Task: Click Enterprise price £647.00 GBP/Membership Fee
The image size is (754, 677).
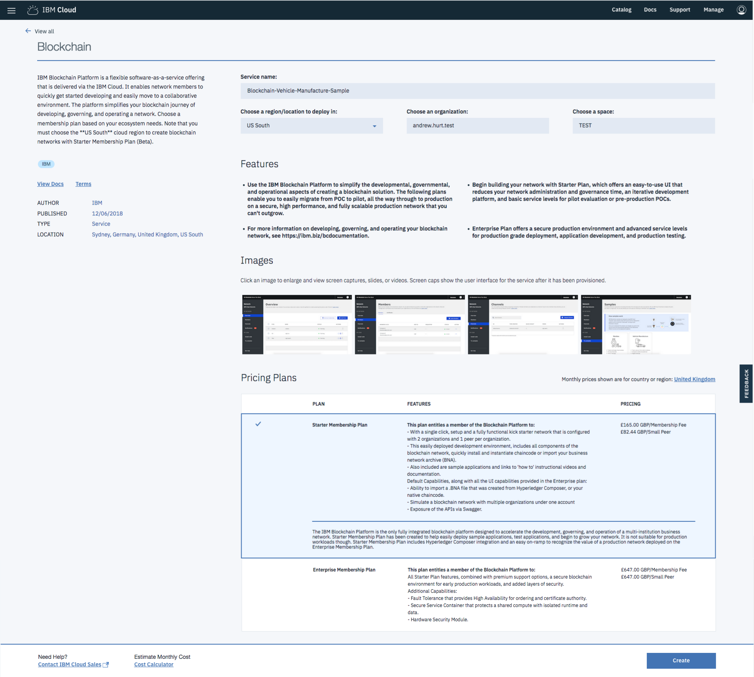Action: click(654, 570)
